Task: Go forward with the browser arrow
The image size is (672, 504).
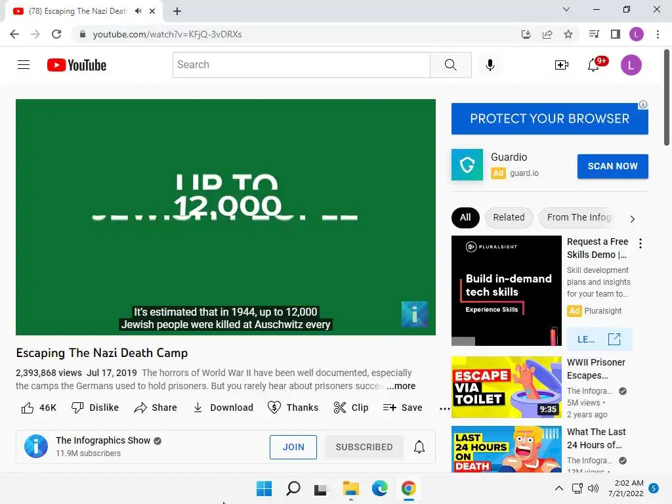Action: [x=35, y=34]
